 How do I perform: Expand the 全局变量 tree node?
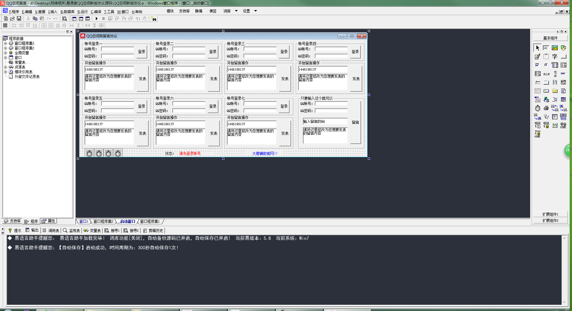(x=5, y=53)
